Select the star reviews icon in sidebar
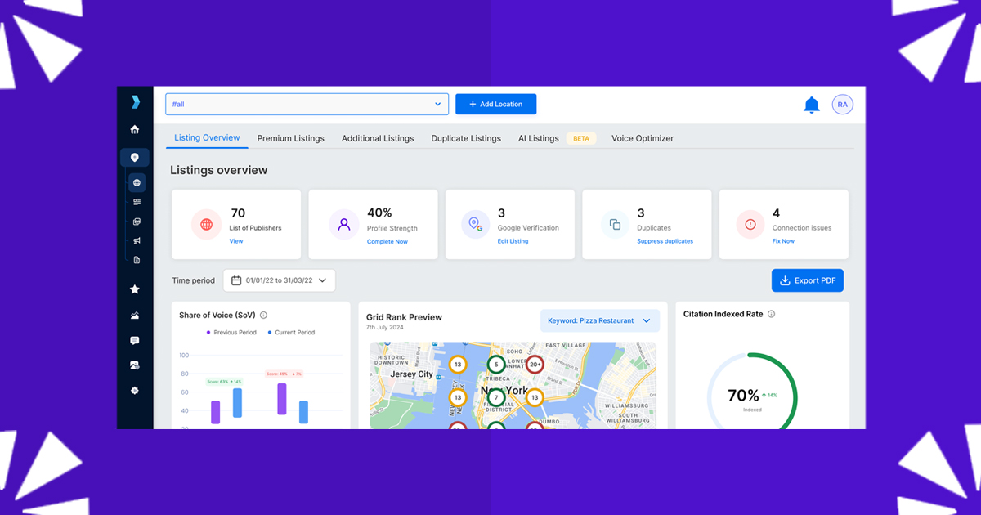This screenshot has height=515, width=981. tap(135, 289)
